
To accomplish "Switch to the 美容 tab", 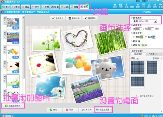I will pos(16,7).
